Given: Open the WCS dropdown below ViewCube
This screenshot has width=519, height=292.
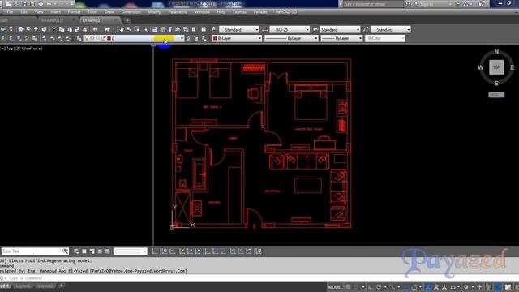Looking at the screenshot, I should [x=496, y=95].
